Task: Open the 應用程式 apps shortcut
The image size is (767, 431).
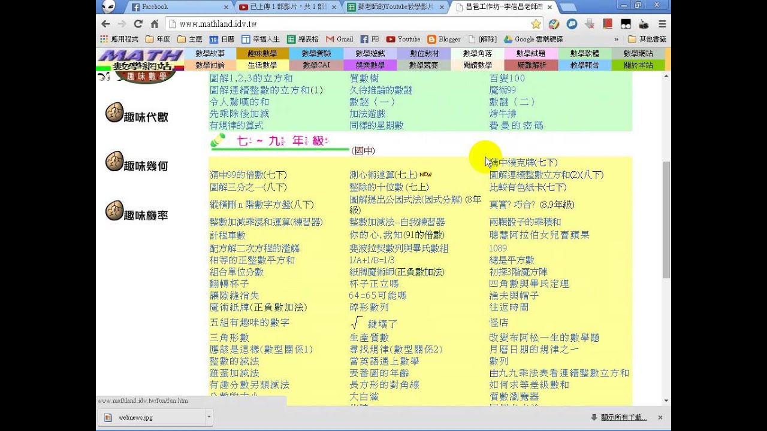Action: (119, 40)
